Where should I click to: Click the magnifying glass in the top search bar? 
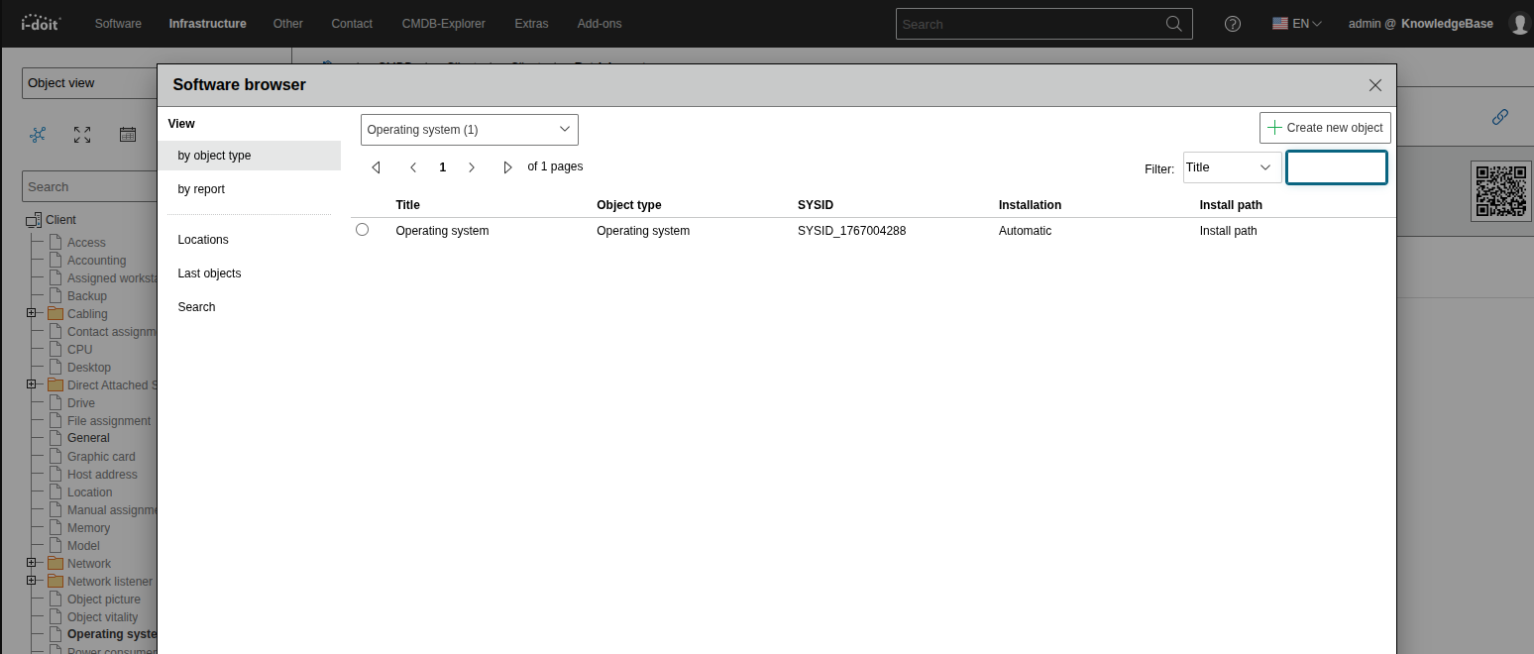[x=1173, y=23]
